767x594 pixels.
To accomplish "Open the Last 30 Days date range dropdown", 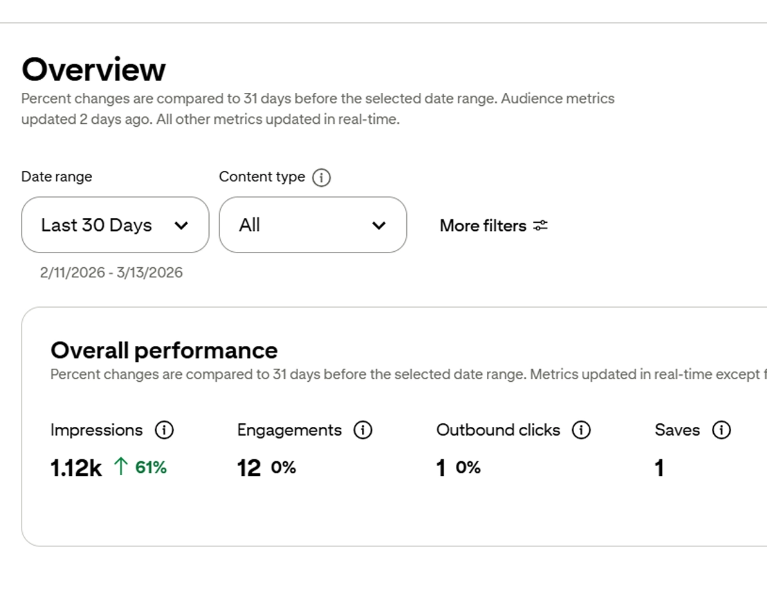I will pos(115,225).
